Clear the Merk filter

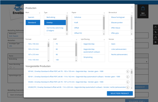point(39,13)
